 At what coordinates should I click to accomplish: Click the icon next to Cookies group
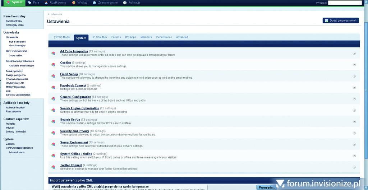[x=53, y=65]
